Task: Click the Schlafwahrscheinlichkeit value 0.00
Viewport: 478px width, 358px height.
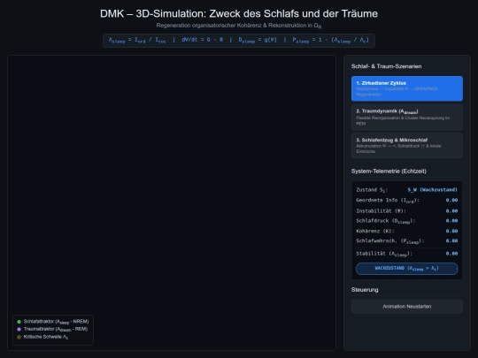Action: [451, 240]
